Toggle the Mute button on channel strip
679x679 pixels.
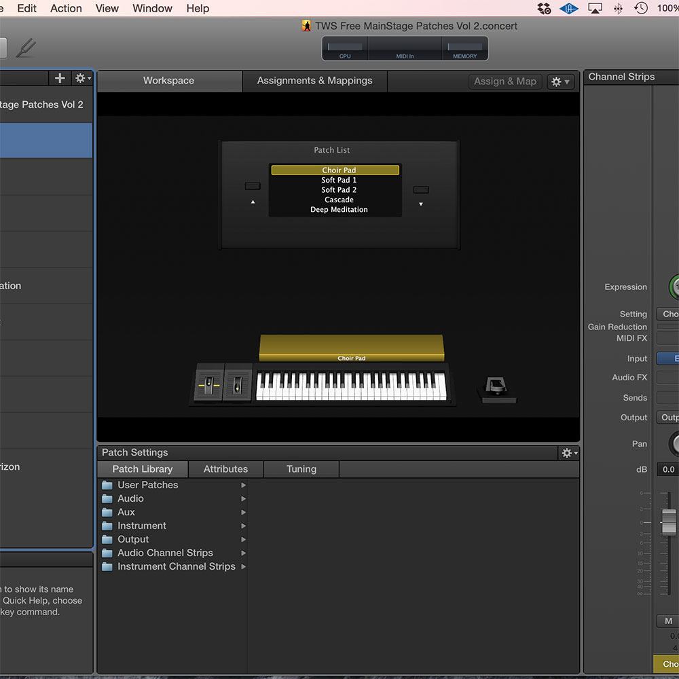[x=668, y=621]
